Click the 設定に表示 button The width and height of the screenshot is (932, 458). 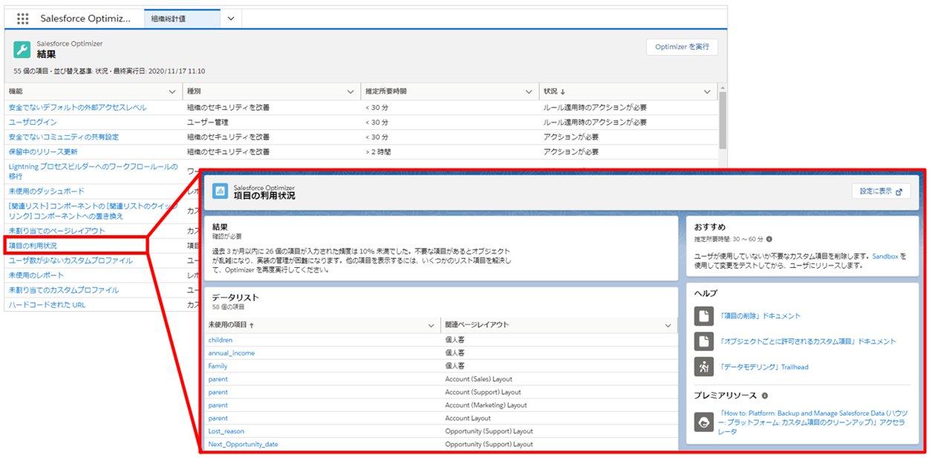(881, 192)
